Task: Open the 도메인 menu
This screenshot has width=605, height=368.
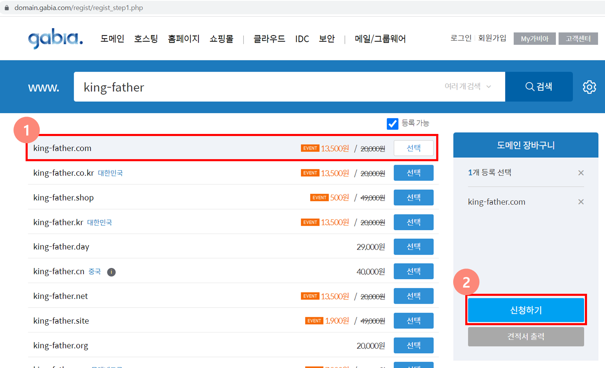Action: pos(112,39)
